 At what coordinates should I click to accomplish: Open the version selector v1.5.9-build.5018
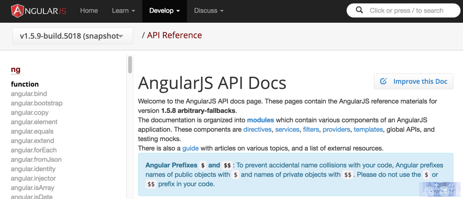73,36
